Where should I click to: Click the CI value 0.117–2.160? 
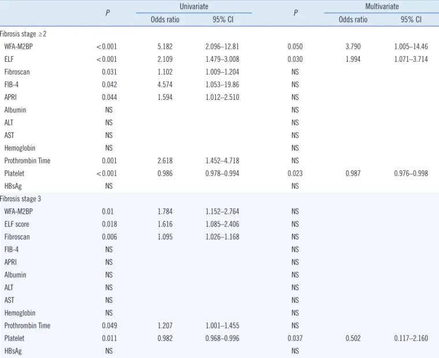(411, 338)
